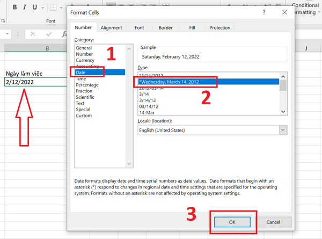
Task: Open underline style dropdown arrow
Action: coord(43,8)
